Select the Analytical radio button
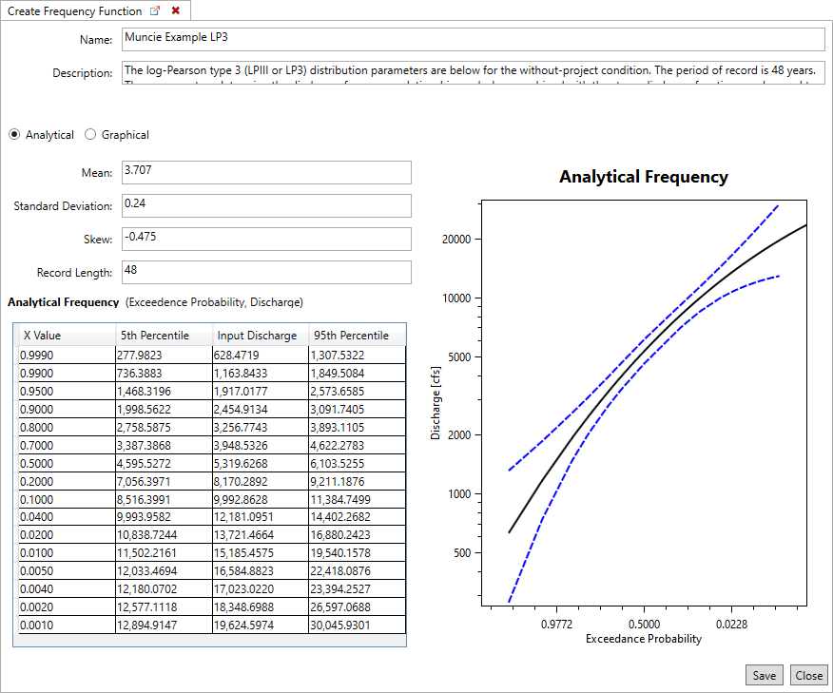 pyautogui.click(x=14, y=135)
